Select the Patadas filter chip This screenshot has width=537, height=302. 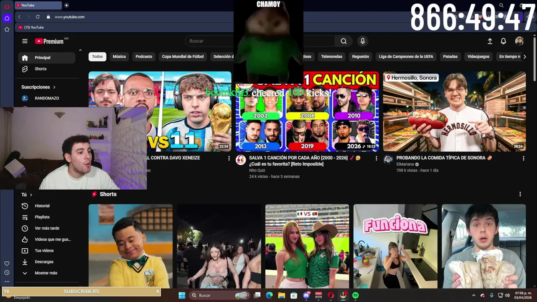coord(450,57)
